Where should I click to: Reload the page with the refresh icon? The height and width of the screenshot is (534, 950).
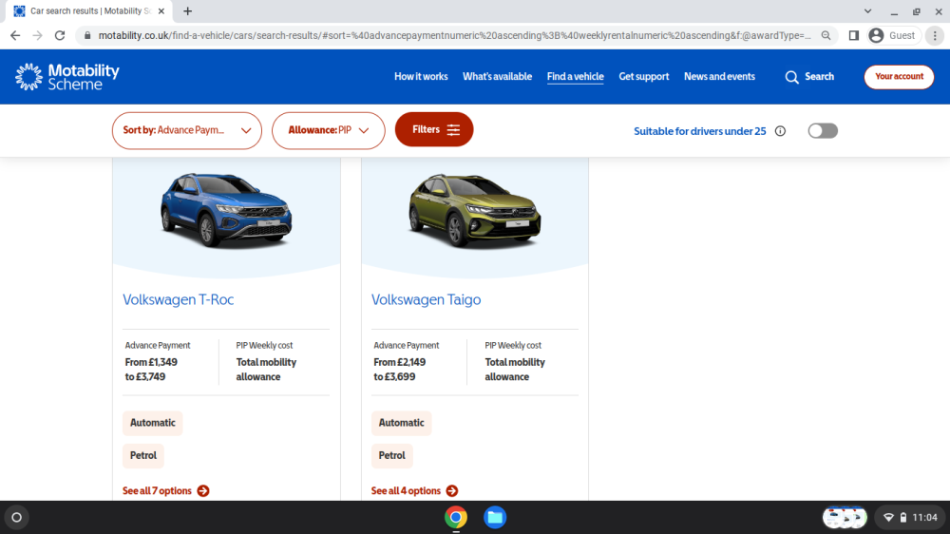coord(59,36)
